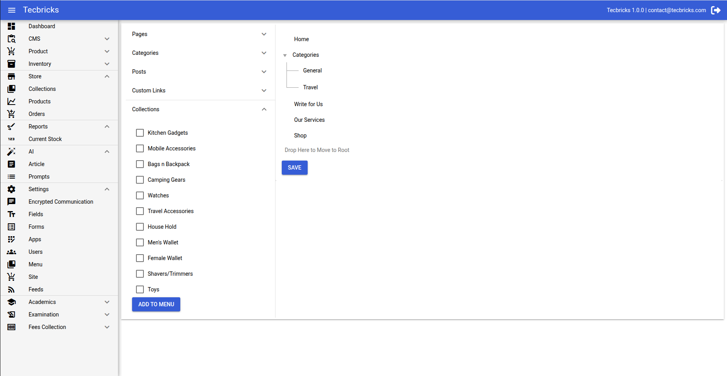Click the Feeds RSS icon
727x376 pixels.
click(x=11, y=289)
